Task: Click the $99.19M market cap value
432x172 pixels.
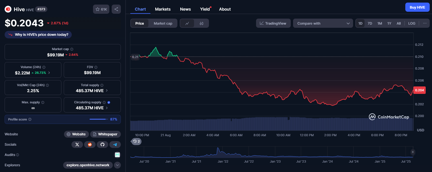Action: [x=55, y=55]
